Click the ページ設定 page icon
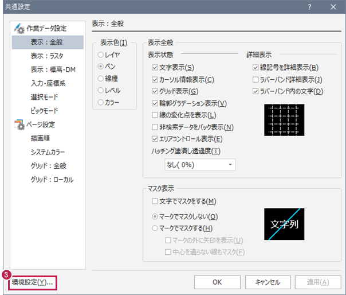Viewport: 346px width, 295px height. 18,125
